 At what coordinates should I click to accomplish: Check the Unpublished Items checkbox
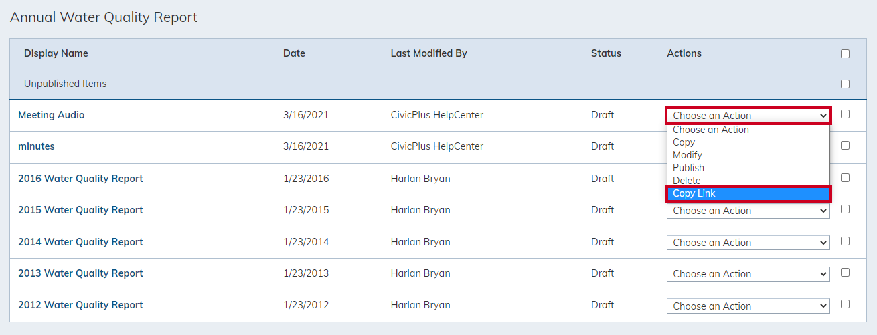pyautogui.click(x=845, y=84)
